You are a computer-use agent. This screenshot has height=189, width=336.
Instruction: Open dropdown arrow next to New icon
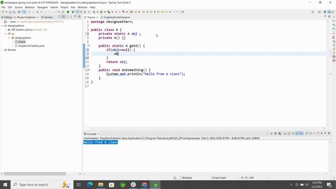(x=6, y=12)
